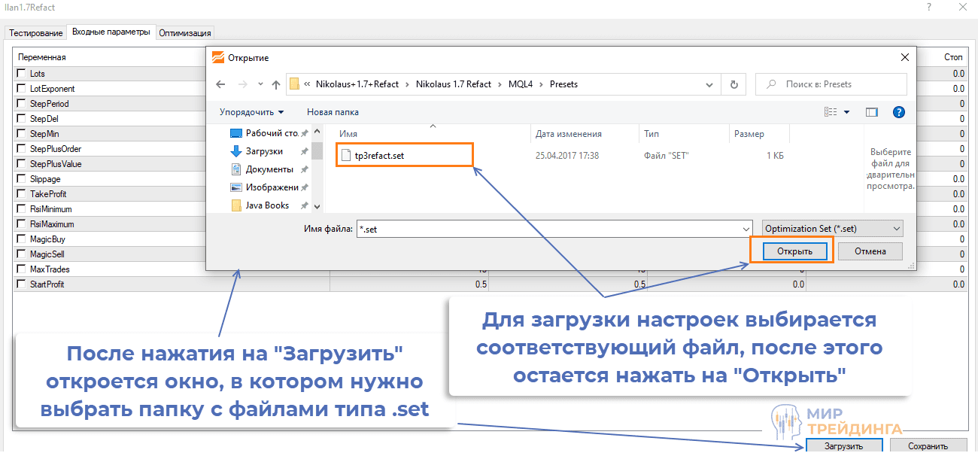Click the Up one level arrow
This screenshot has height=453, width=978.
[x=276, y=84]
